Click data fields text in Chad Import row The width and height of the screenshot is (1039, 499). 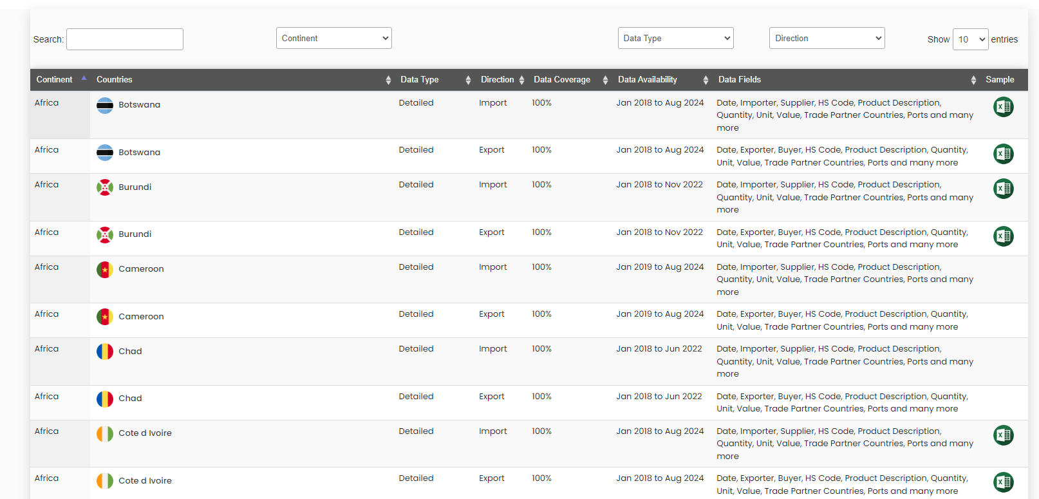pyautogui.click(x=845, y=362)
